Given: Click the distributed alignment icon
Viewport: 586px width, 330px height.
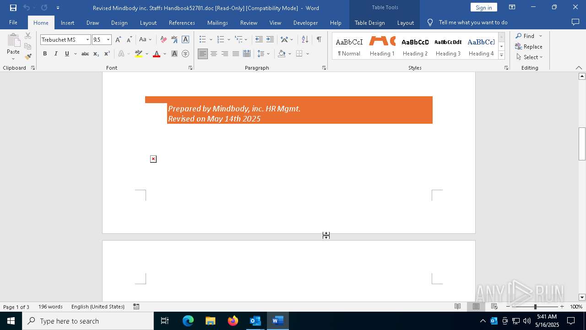Looking at the screenshot, I should 247,54.
